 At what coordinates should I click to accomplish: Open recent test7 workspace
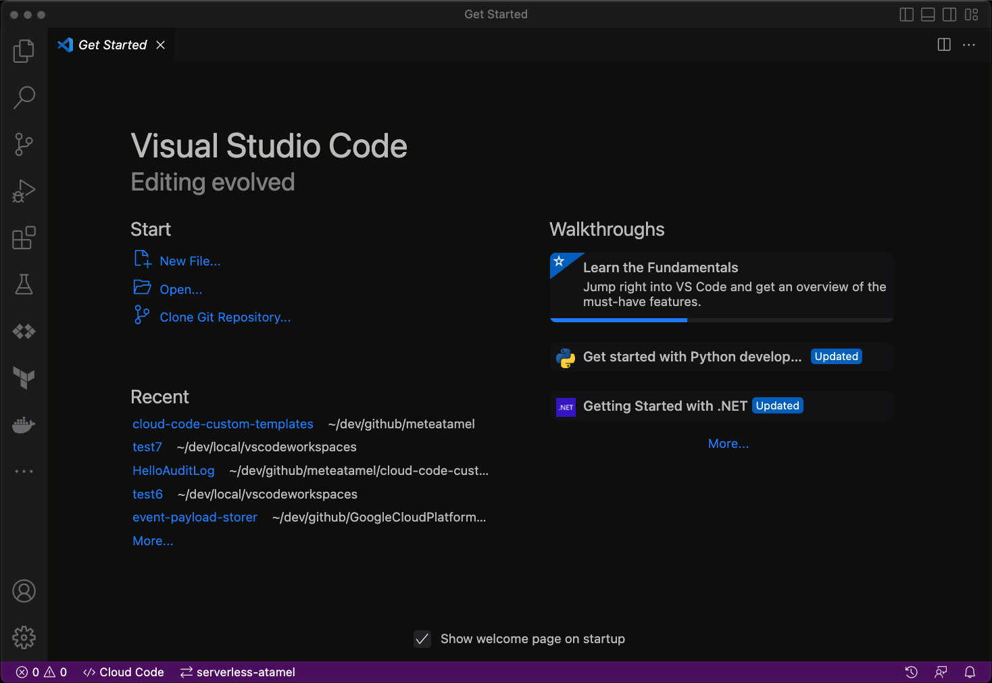point(147,447)
